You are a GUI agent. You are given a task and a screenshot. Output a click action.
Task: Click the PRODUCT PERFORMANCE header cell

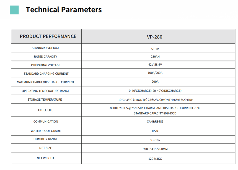click(x=46, y=36)
